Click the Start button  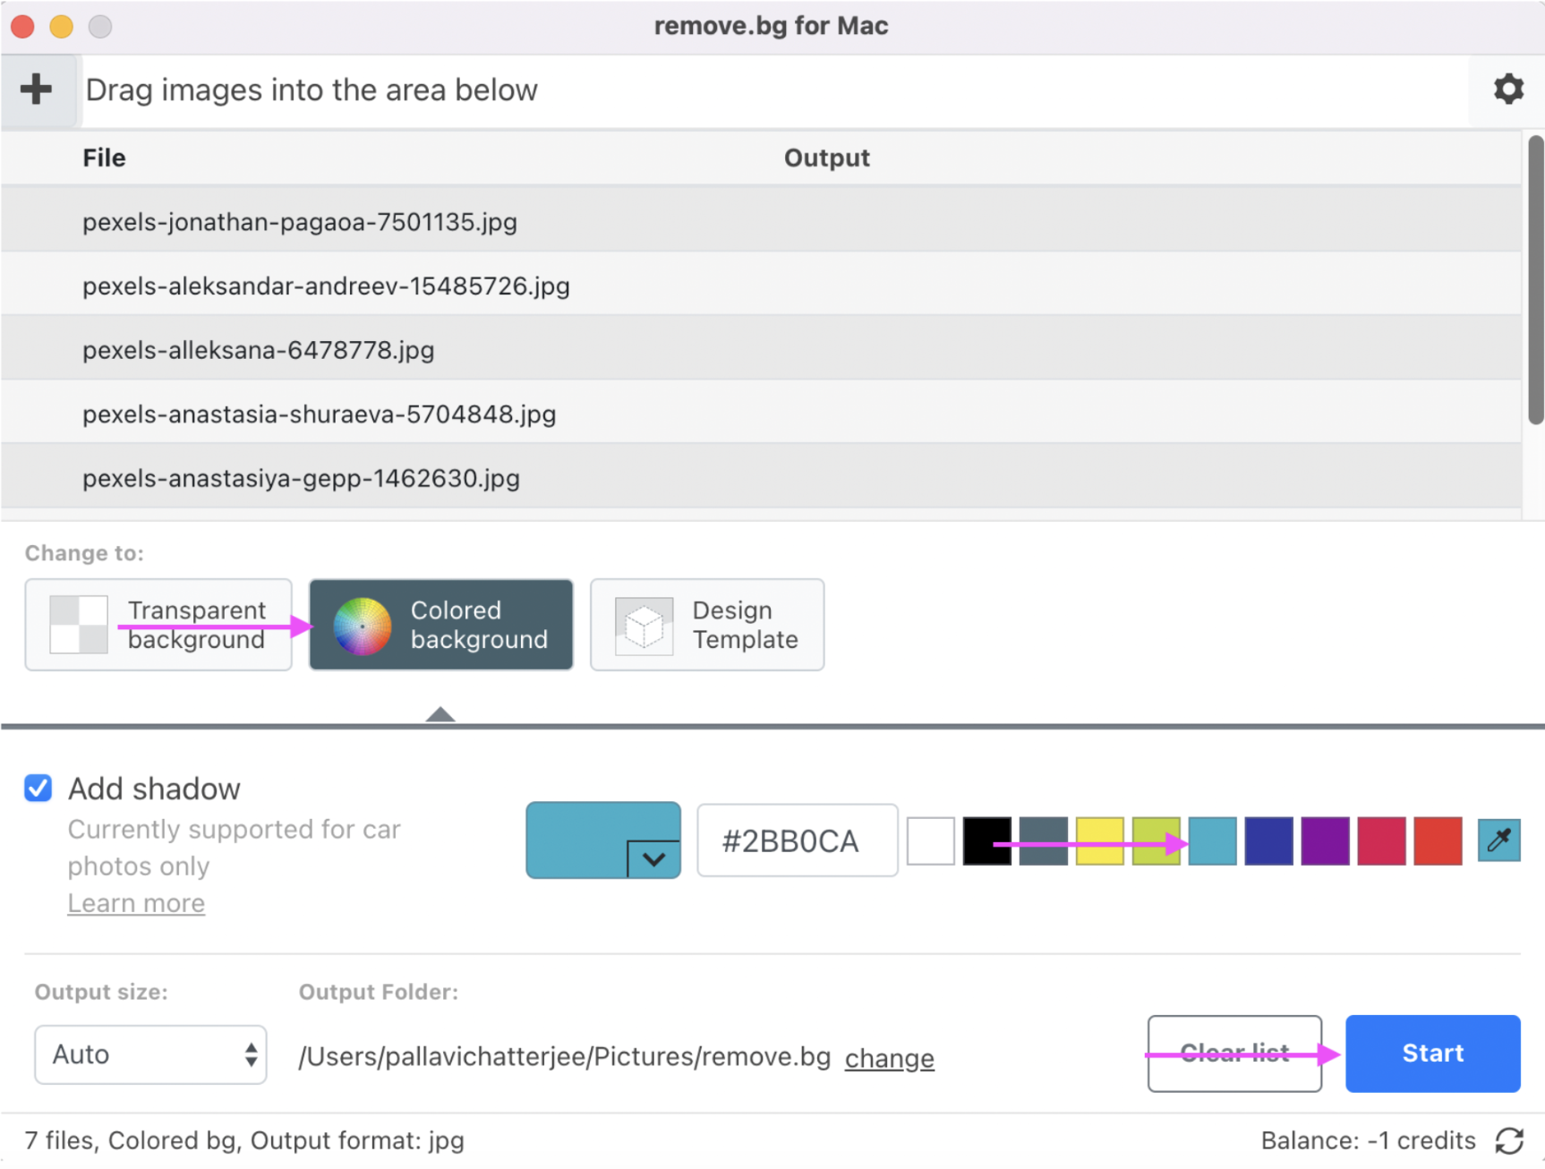(1433, 1054)
